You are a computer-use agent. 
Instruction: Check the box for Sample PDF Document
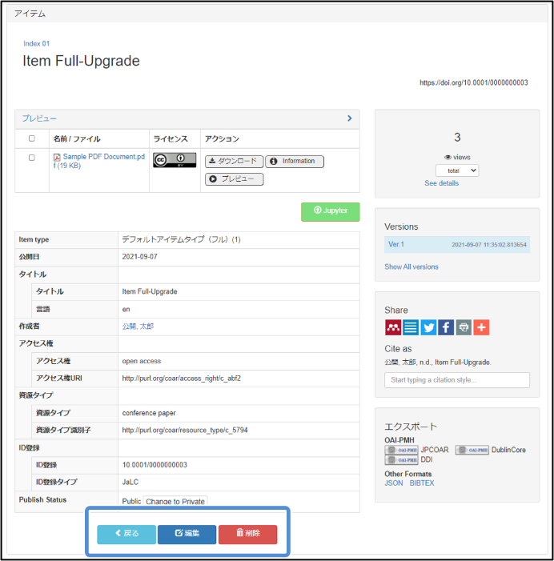click(x=32, y=158)
